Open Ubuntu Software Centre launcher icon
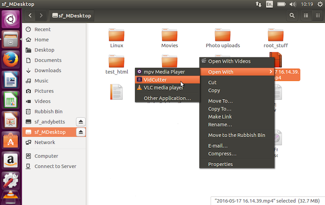Viewport: 325px width, 205px height. point(11,140)
